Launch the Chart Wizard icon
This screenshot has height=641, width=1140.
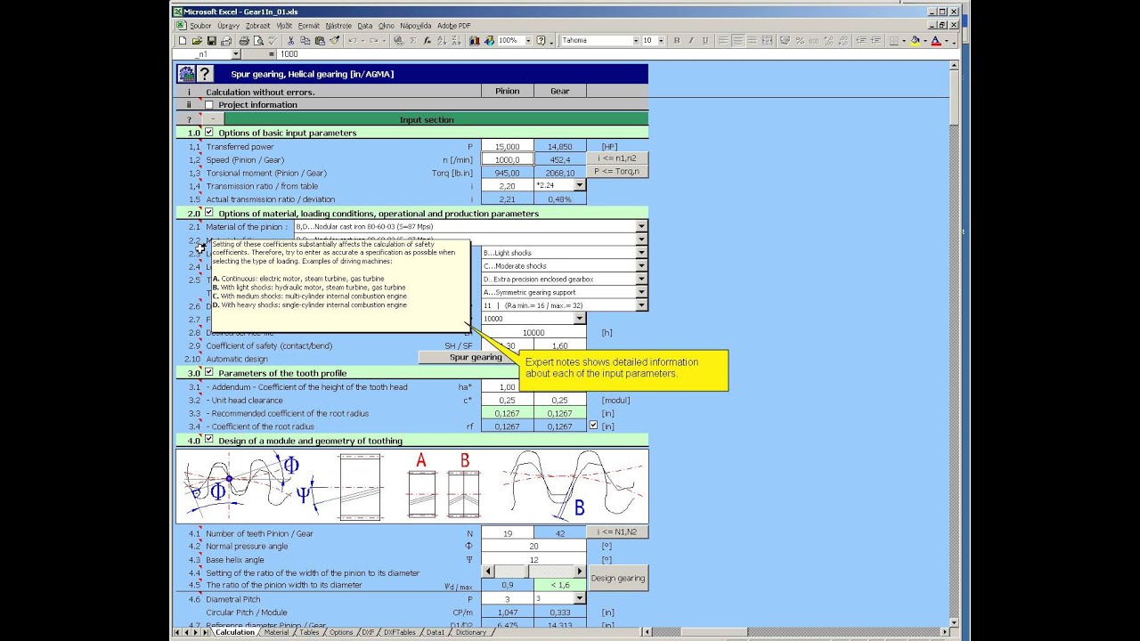pyautogui.click(x=475, y=40)
